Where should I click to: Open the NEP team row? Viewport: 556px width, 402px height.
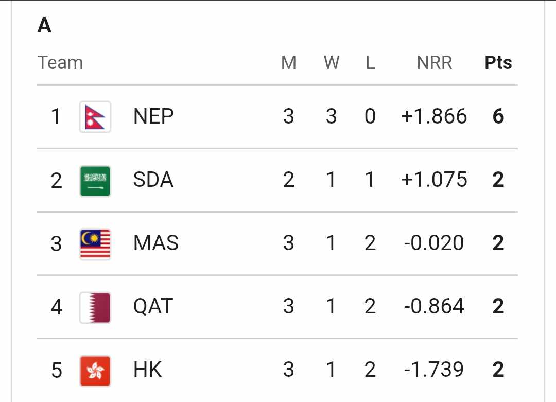point(277,117)
